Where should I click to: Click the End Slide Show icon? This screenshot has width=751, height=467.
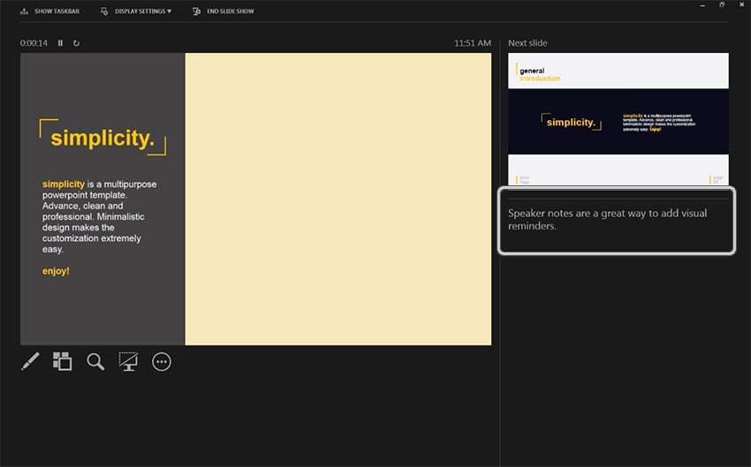[196, 11]
